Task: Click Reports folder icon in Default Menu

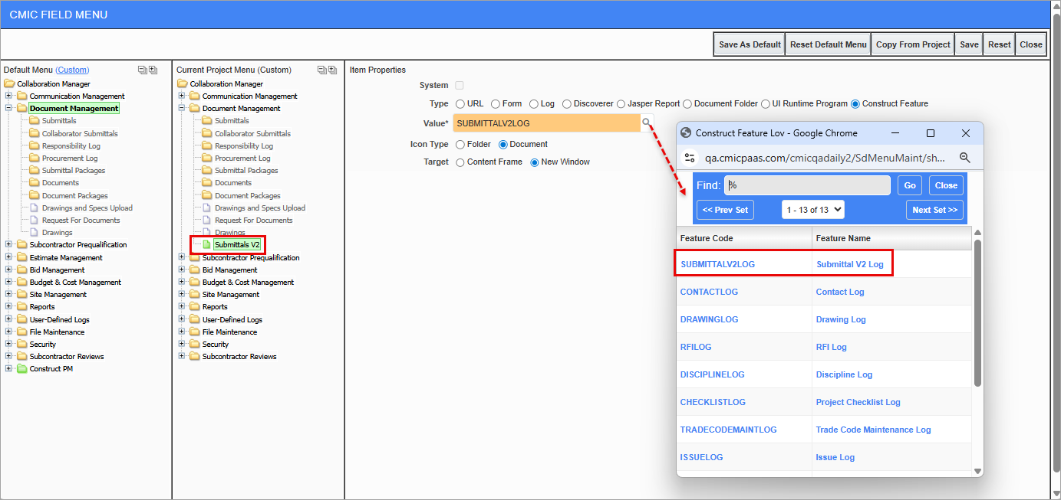Action: pos(22,307)
